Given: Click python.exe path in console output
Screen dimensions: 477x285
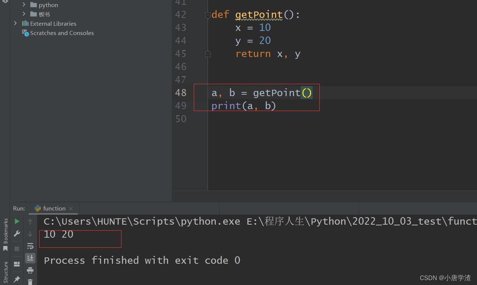Looking at the screenshot, I should [x=142, y=221].
